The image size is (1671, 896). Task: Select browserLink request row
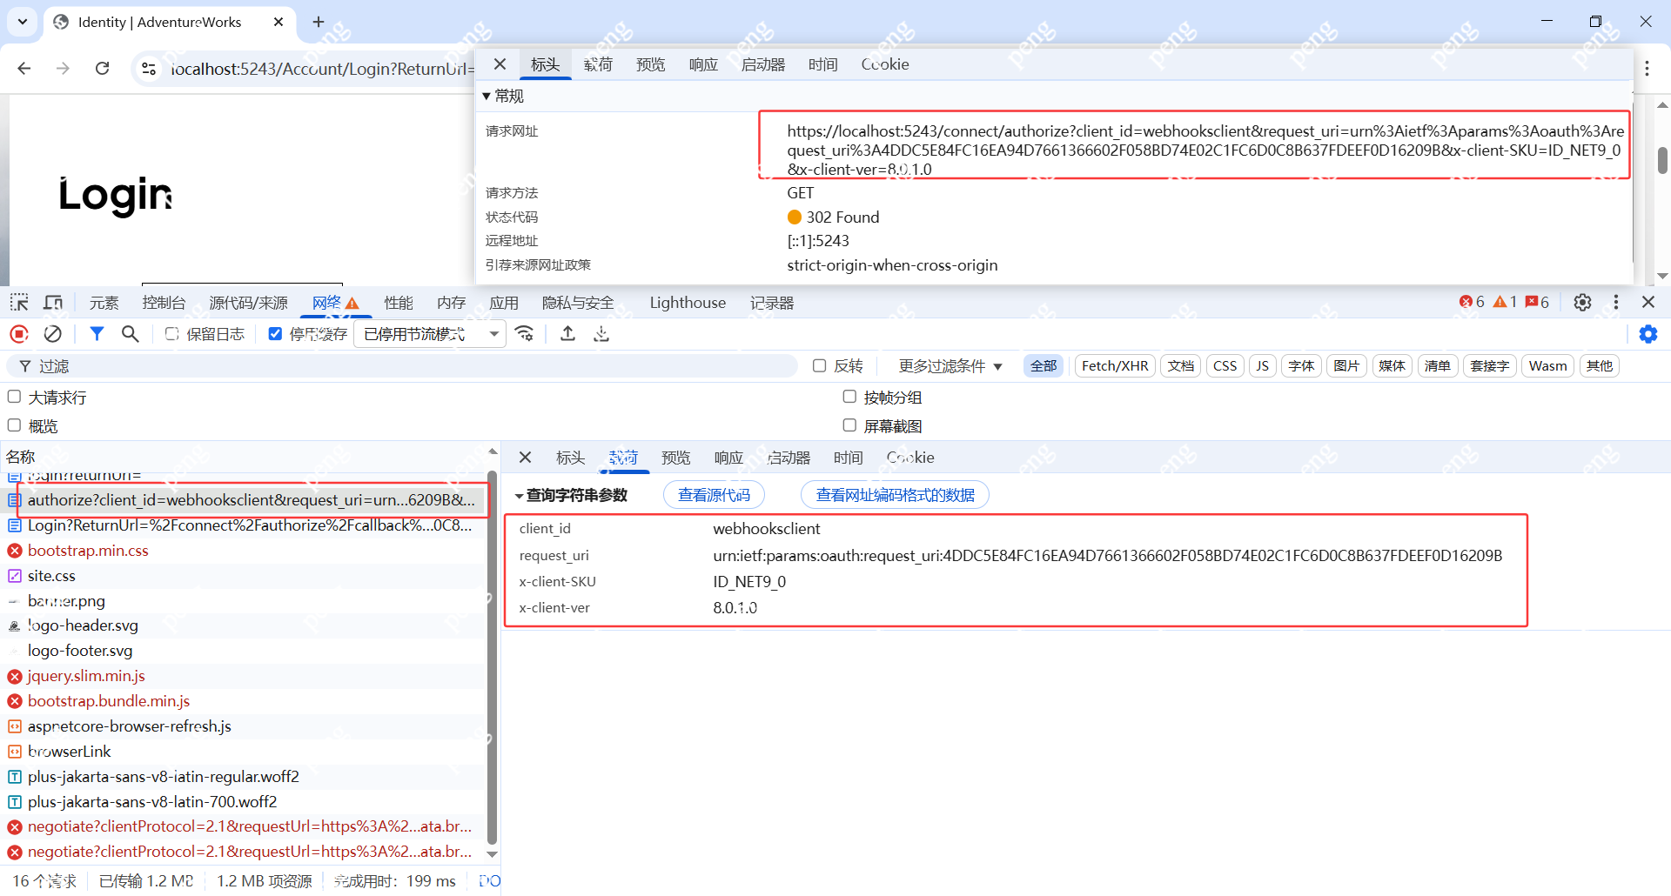(x=244, y=752)
